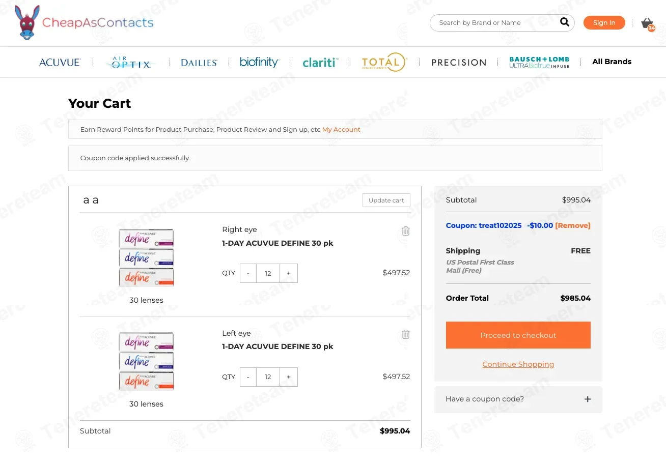666x462 pixels.
Task: Click the CheapAsContacts donkey logo
Action: point(27,23)
